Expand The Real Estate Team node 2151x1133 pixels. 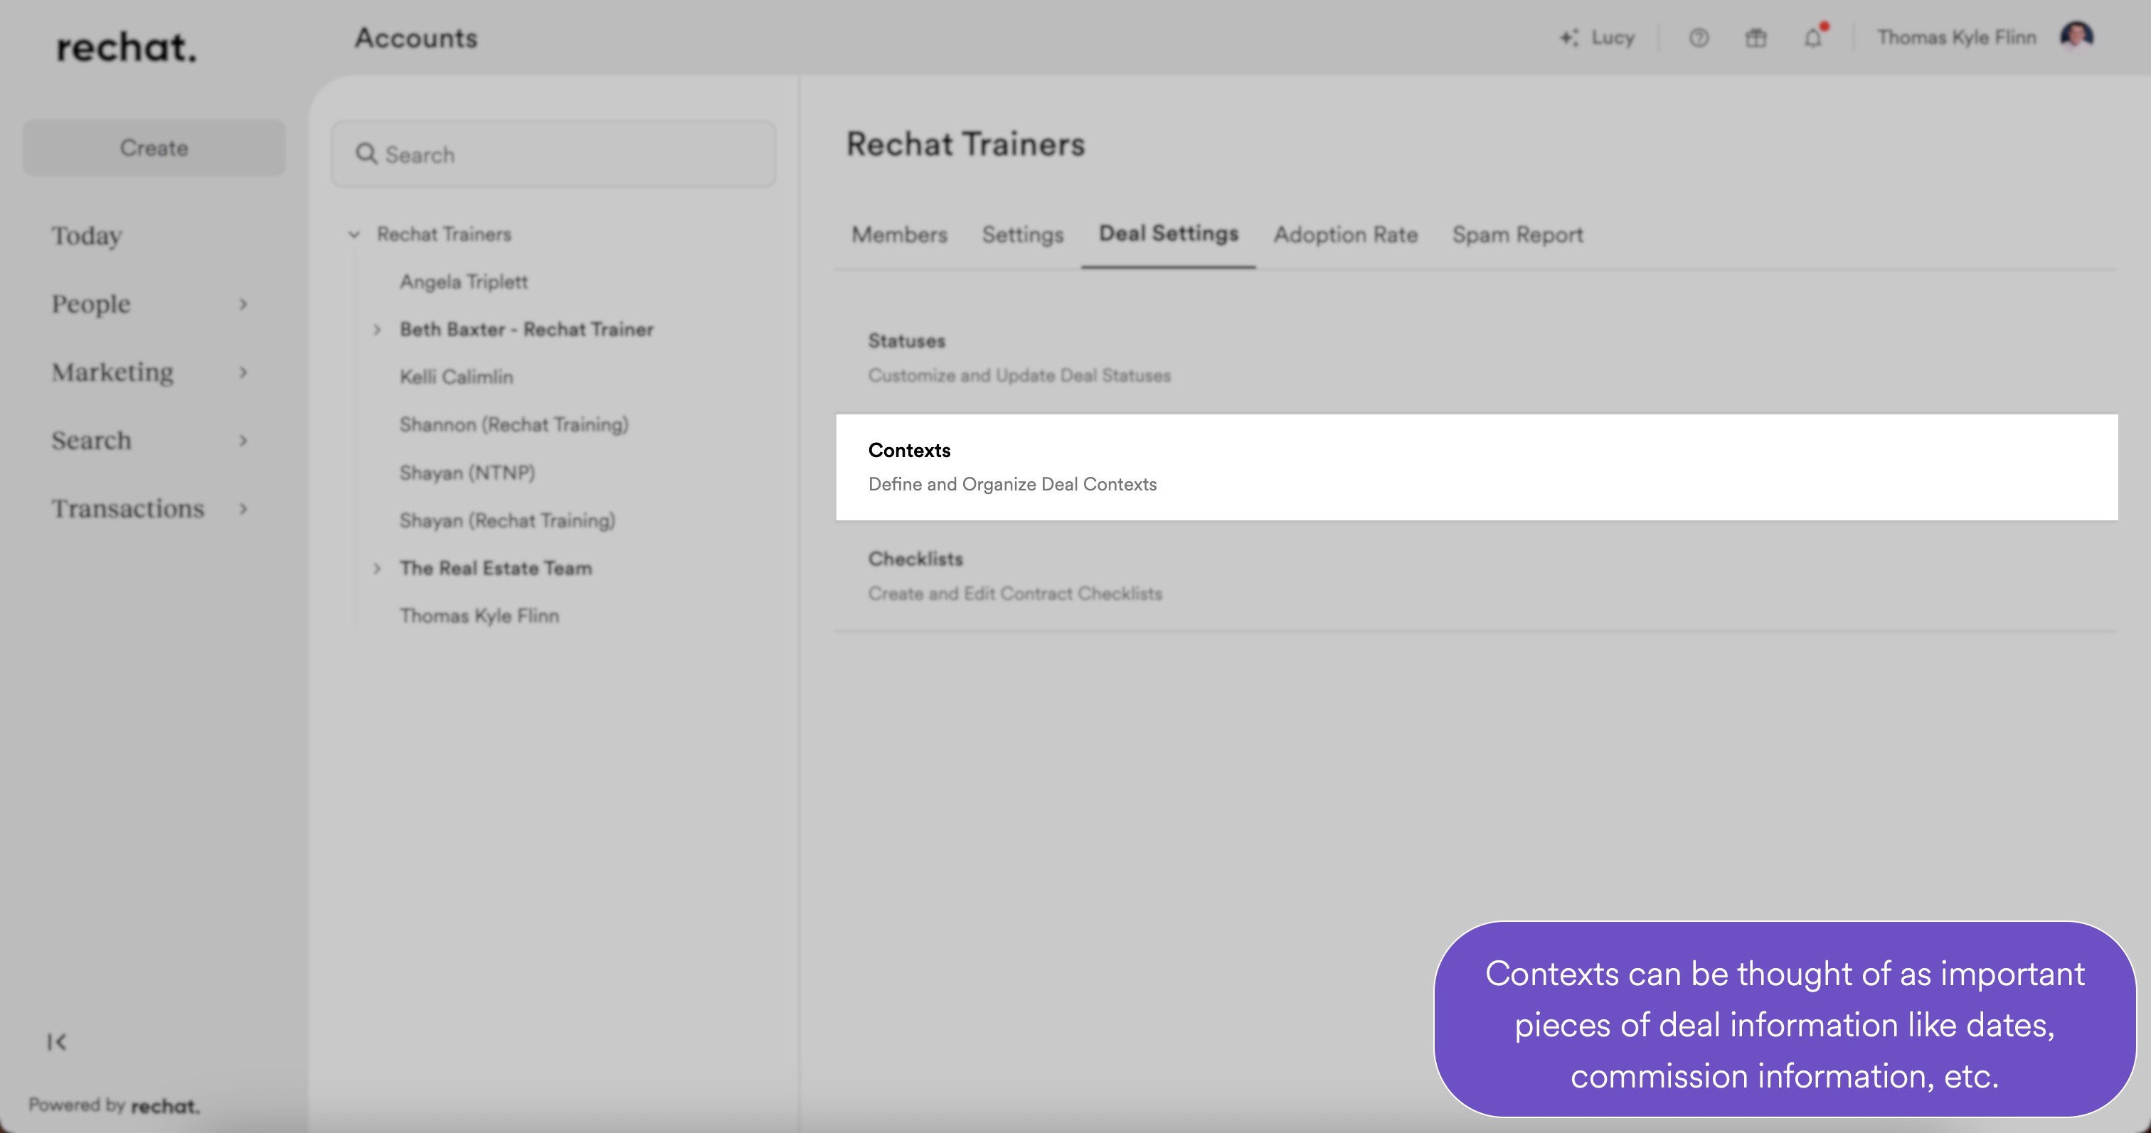click(376, 568)
